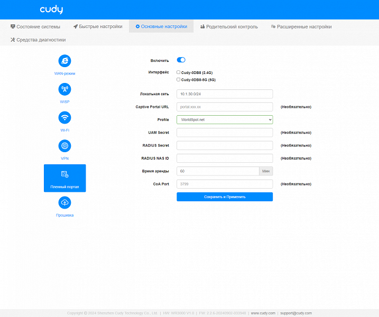Open the www.cudy.com footer link
This screenshot has width=379, height=317.
pyautogui.click(x=263, y=313)
